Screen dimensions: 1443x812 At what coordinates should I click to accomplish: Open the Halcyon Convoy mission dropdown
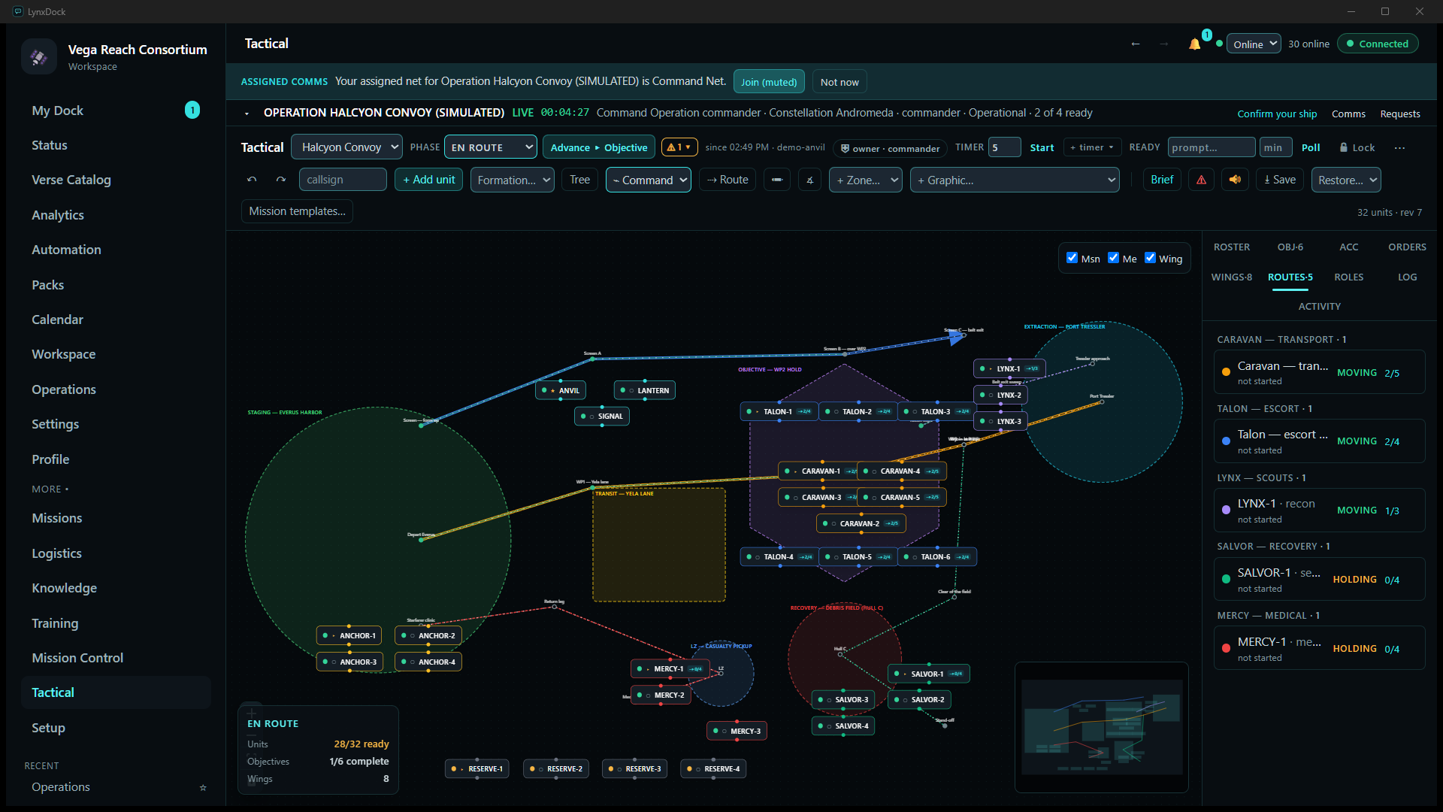click(x=346, y=147)
